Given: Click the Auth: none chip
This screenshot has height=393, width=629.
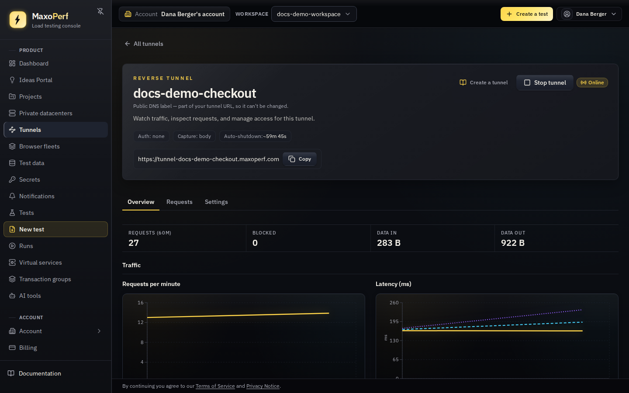Looking at the screenshot, I should coord(151,136).
